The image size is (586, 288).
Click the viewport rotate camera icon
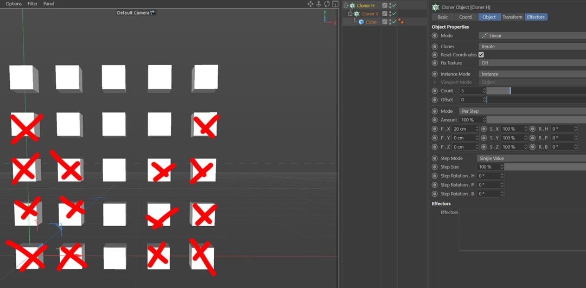click(x=327, y=4)
